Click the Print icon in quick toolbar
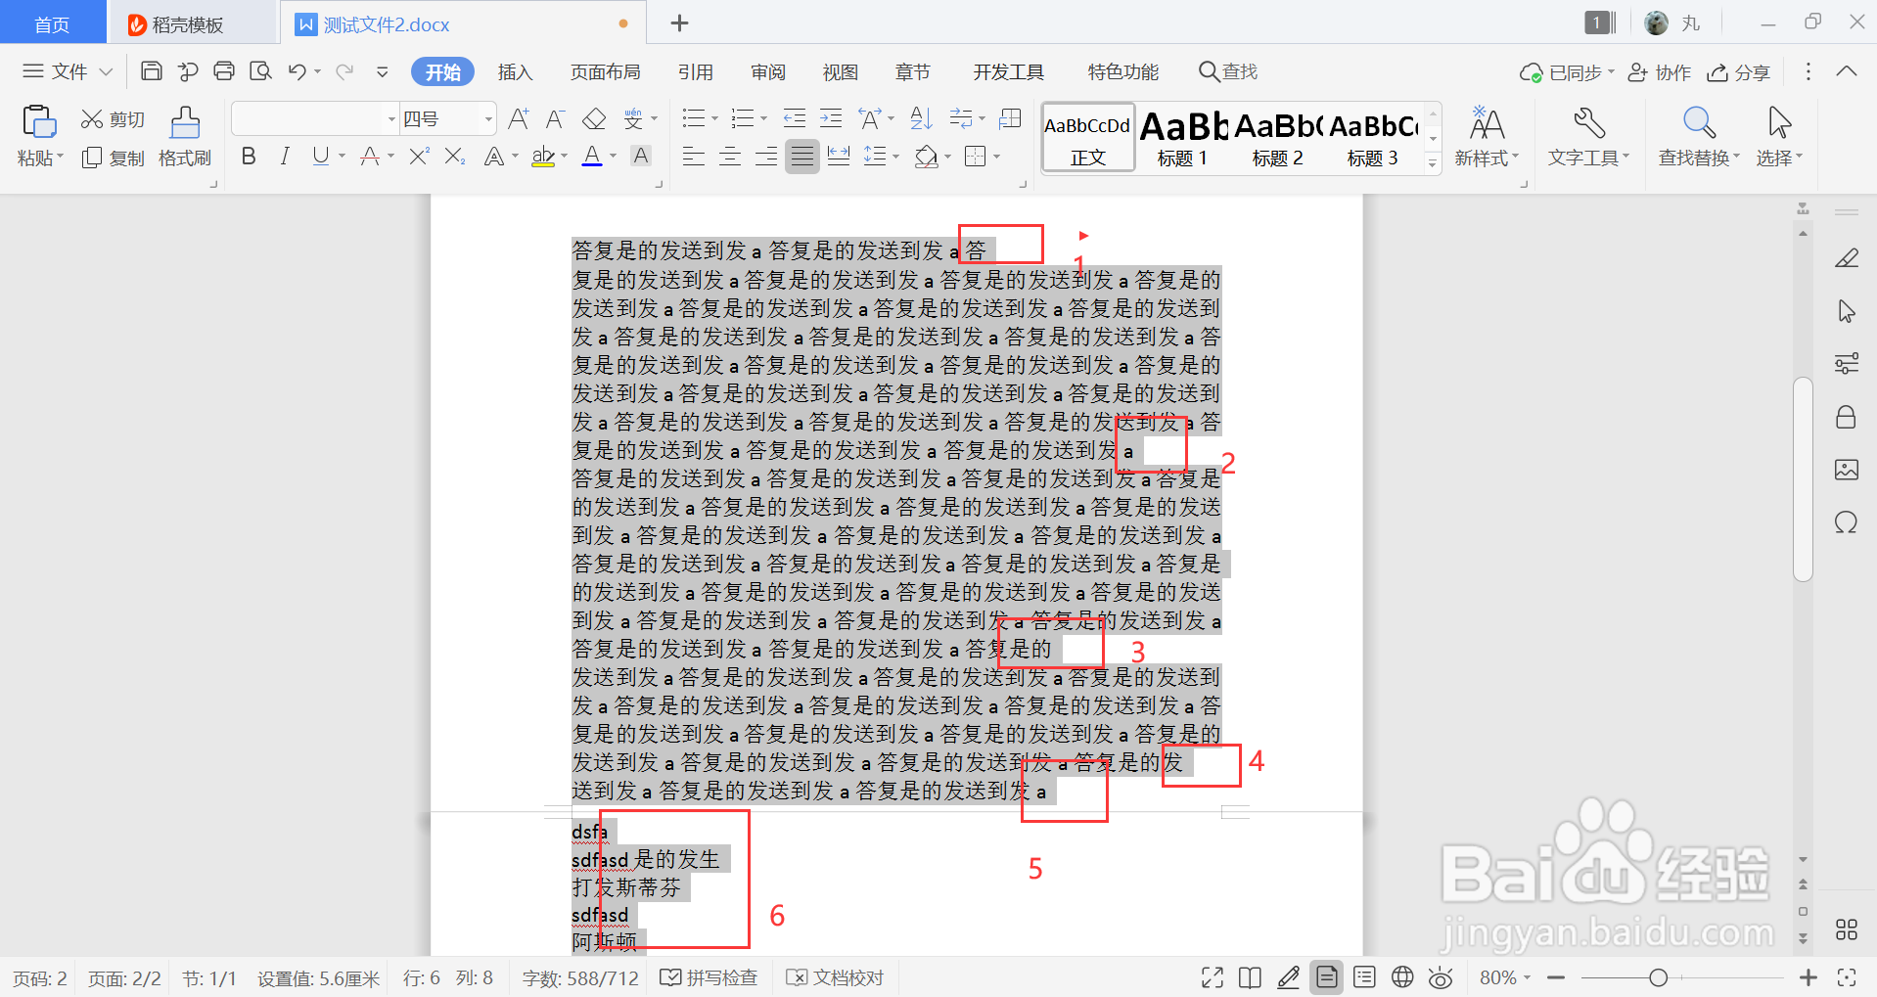 [x=224, y=71]
